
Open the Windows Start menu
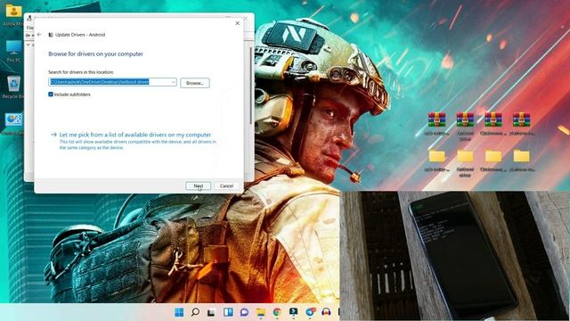[x=179, y=312]
